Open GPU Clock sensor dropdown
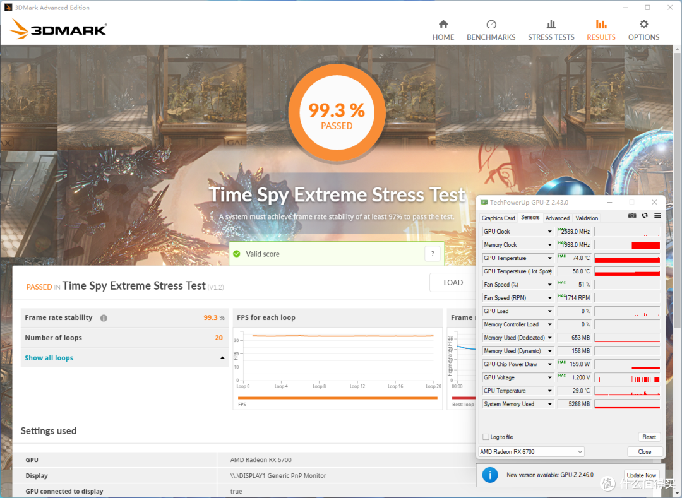The height and width of the screenshot is (498, 682). [x=550, y=232]
